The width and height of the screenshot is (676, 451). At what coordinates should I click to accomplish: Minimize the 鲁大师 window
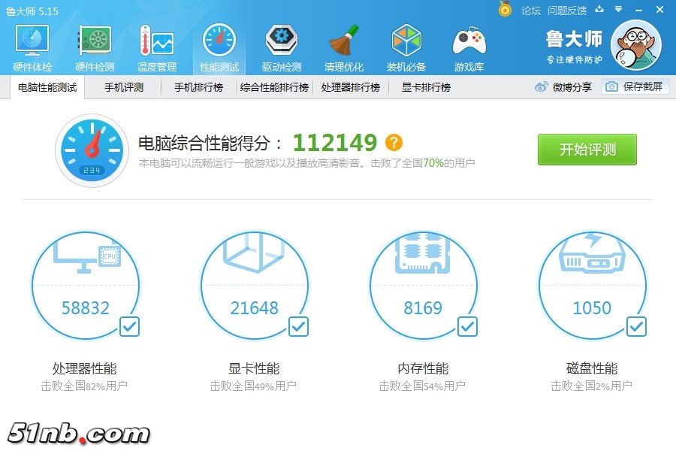(639, 10)
